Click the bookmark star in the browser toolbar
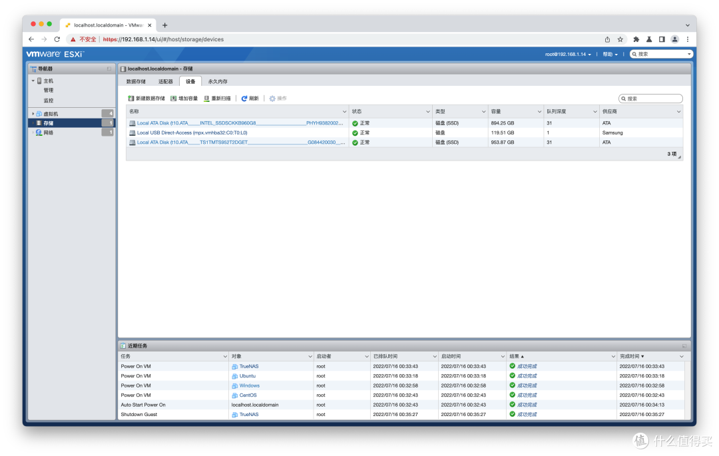This screenshot has width=719, height=456. point(621,39)
